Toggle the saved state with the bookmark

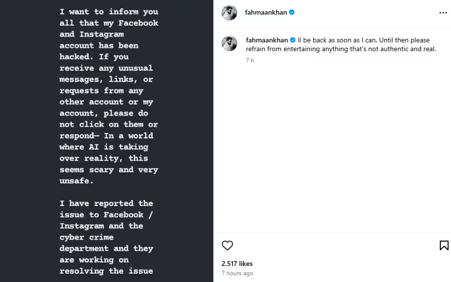(x=444, y=245)
